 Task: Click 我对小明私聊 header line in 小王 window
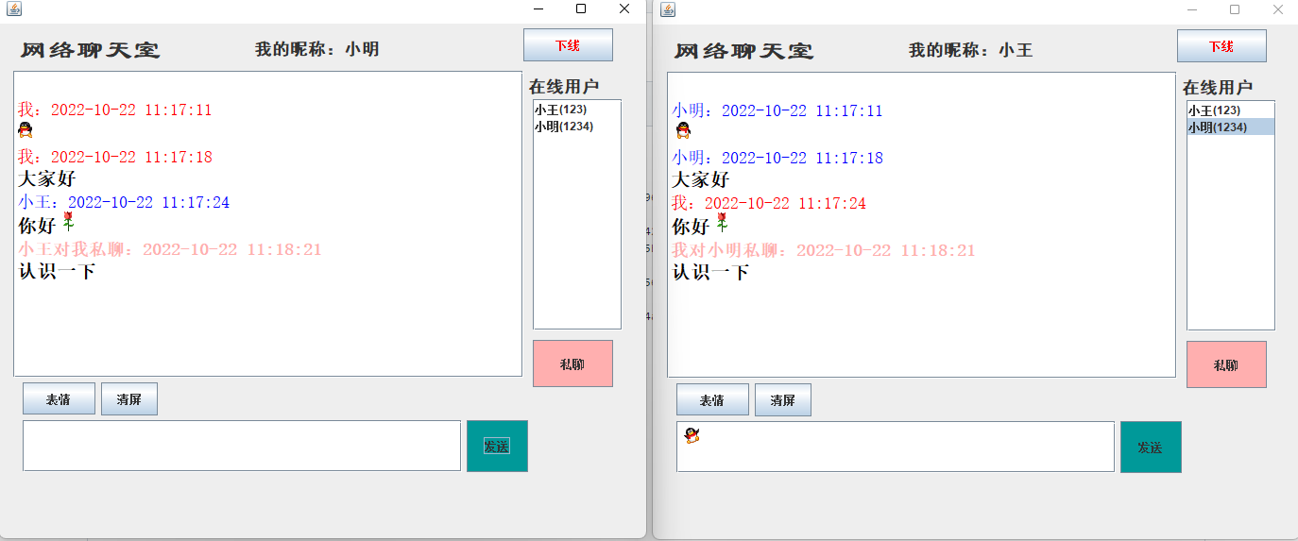click(824, 250)
